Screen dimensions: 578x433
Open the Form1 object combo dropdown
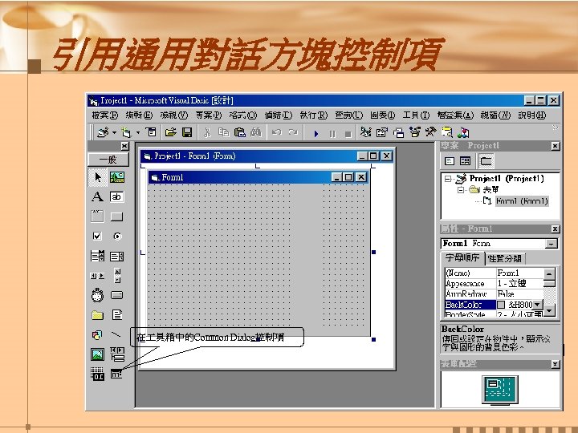551,244
